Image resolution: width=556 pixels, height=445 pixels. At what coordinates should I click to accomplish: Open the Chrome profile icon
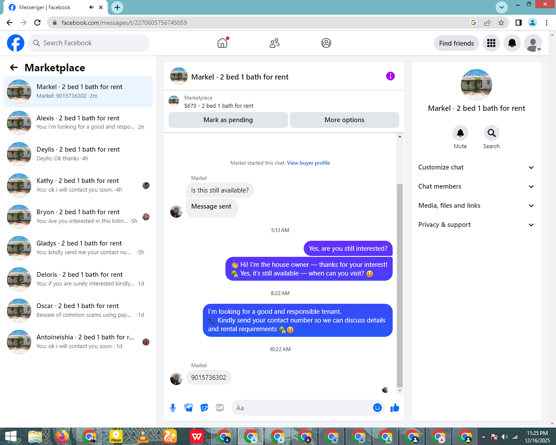tap(533, 23)
